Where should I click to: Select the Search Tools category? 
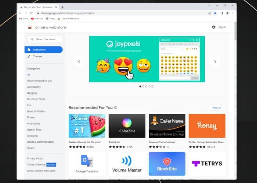34,130
